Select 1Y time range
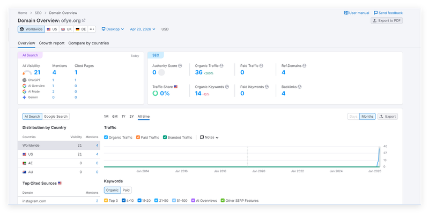Image resolution: width=429 pixels, height=213 pixels. tap(123, 117)
